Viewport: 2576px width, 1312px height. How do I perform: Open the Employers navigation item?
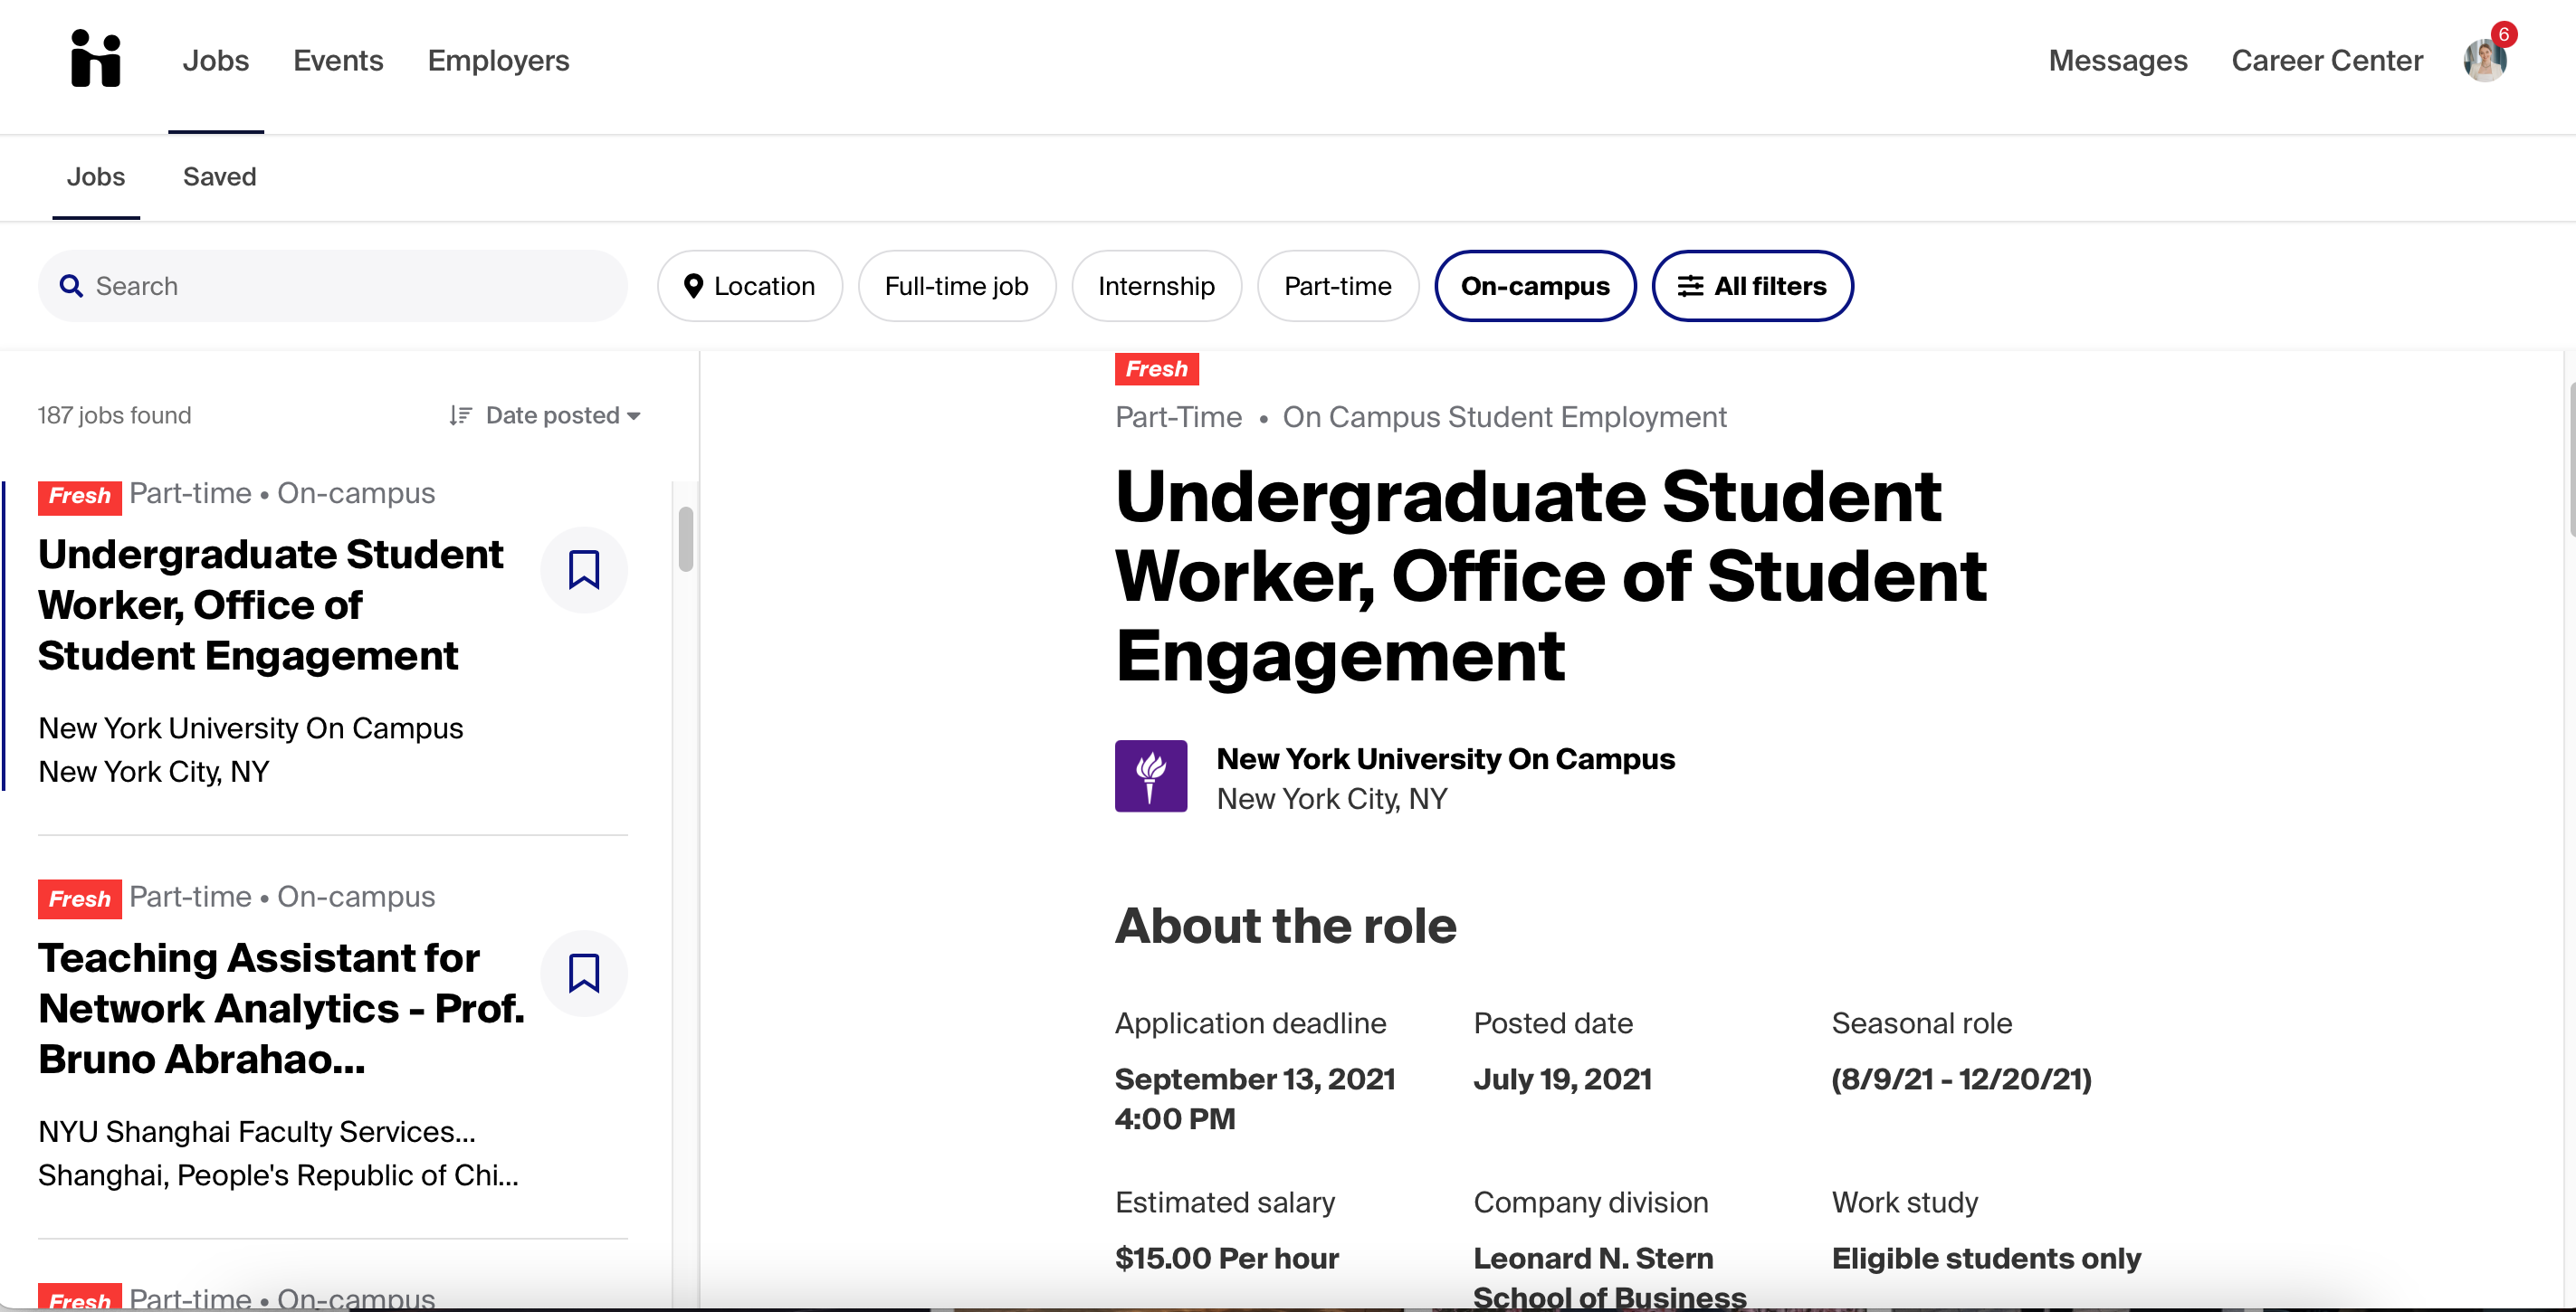[x=498, y=61]
